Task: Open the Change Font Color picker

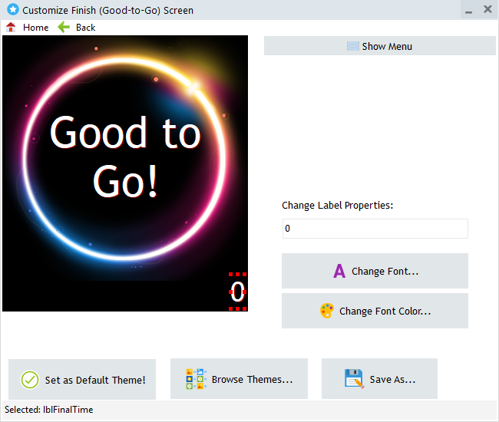Action: (385, 311)
